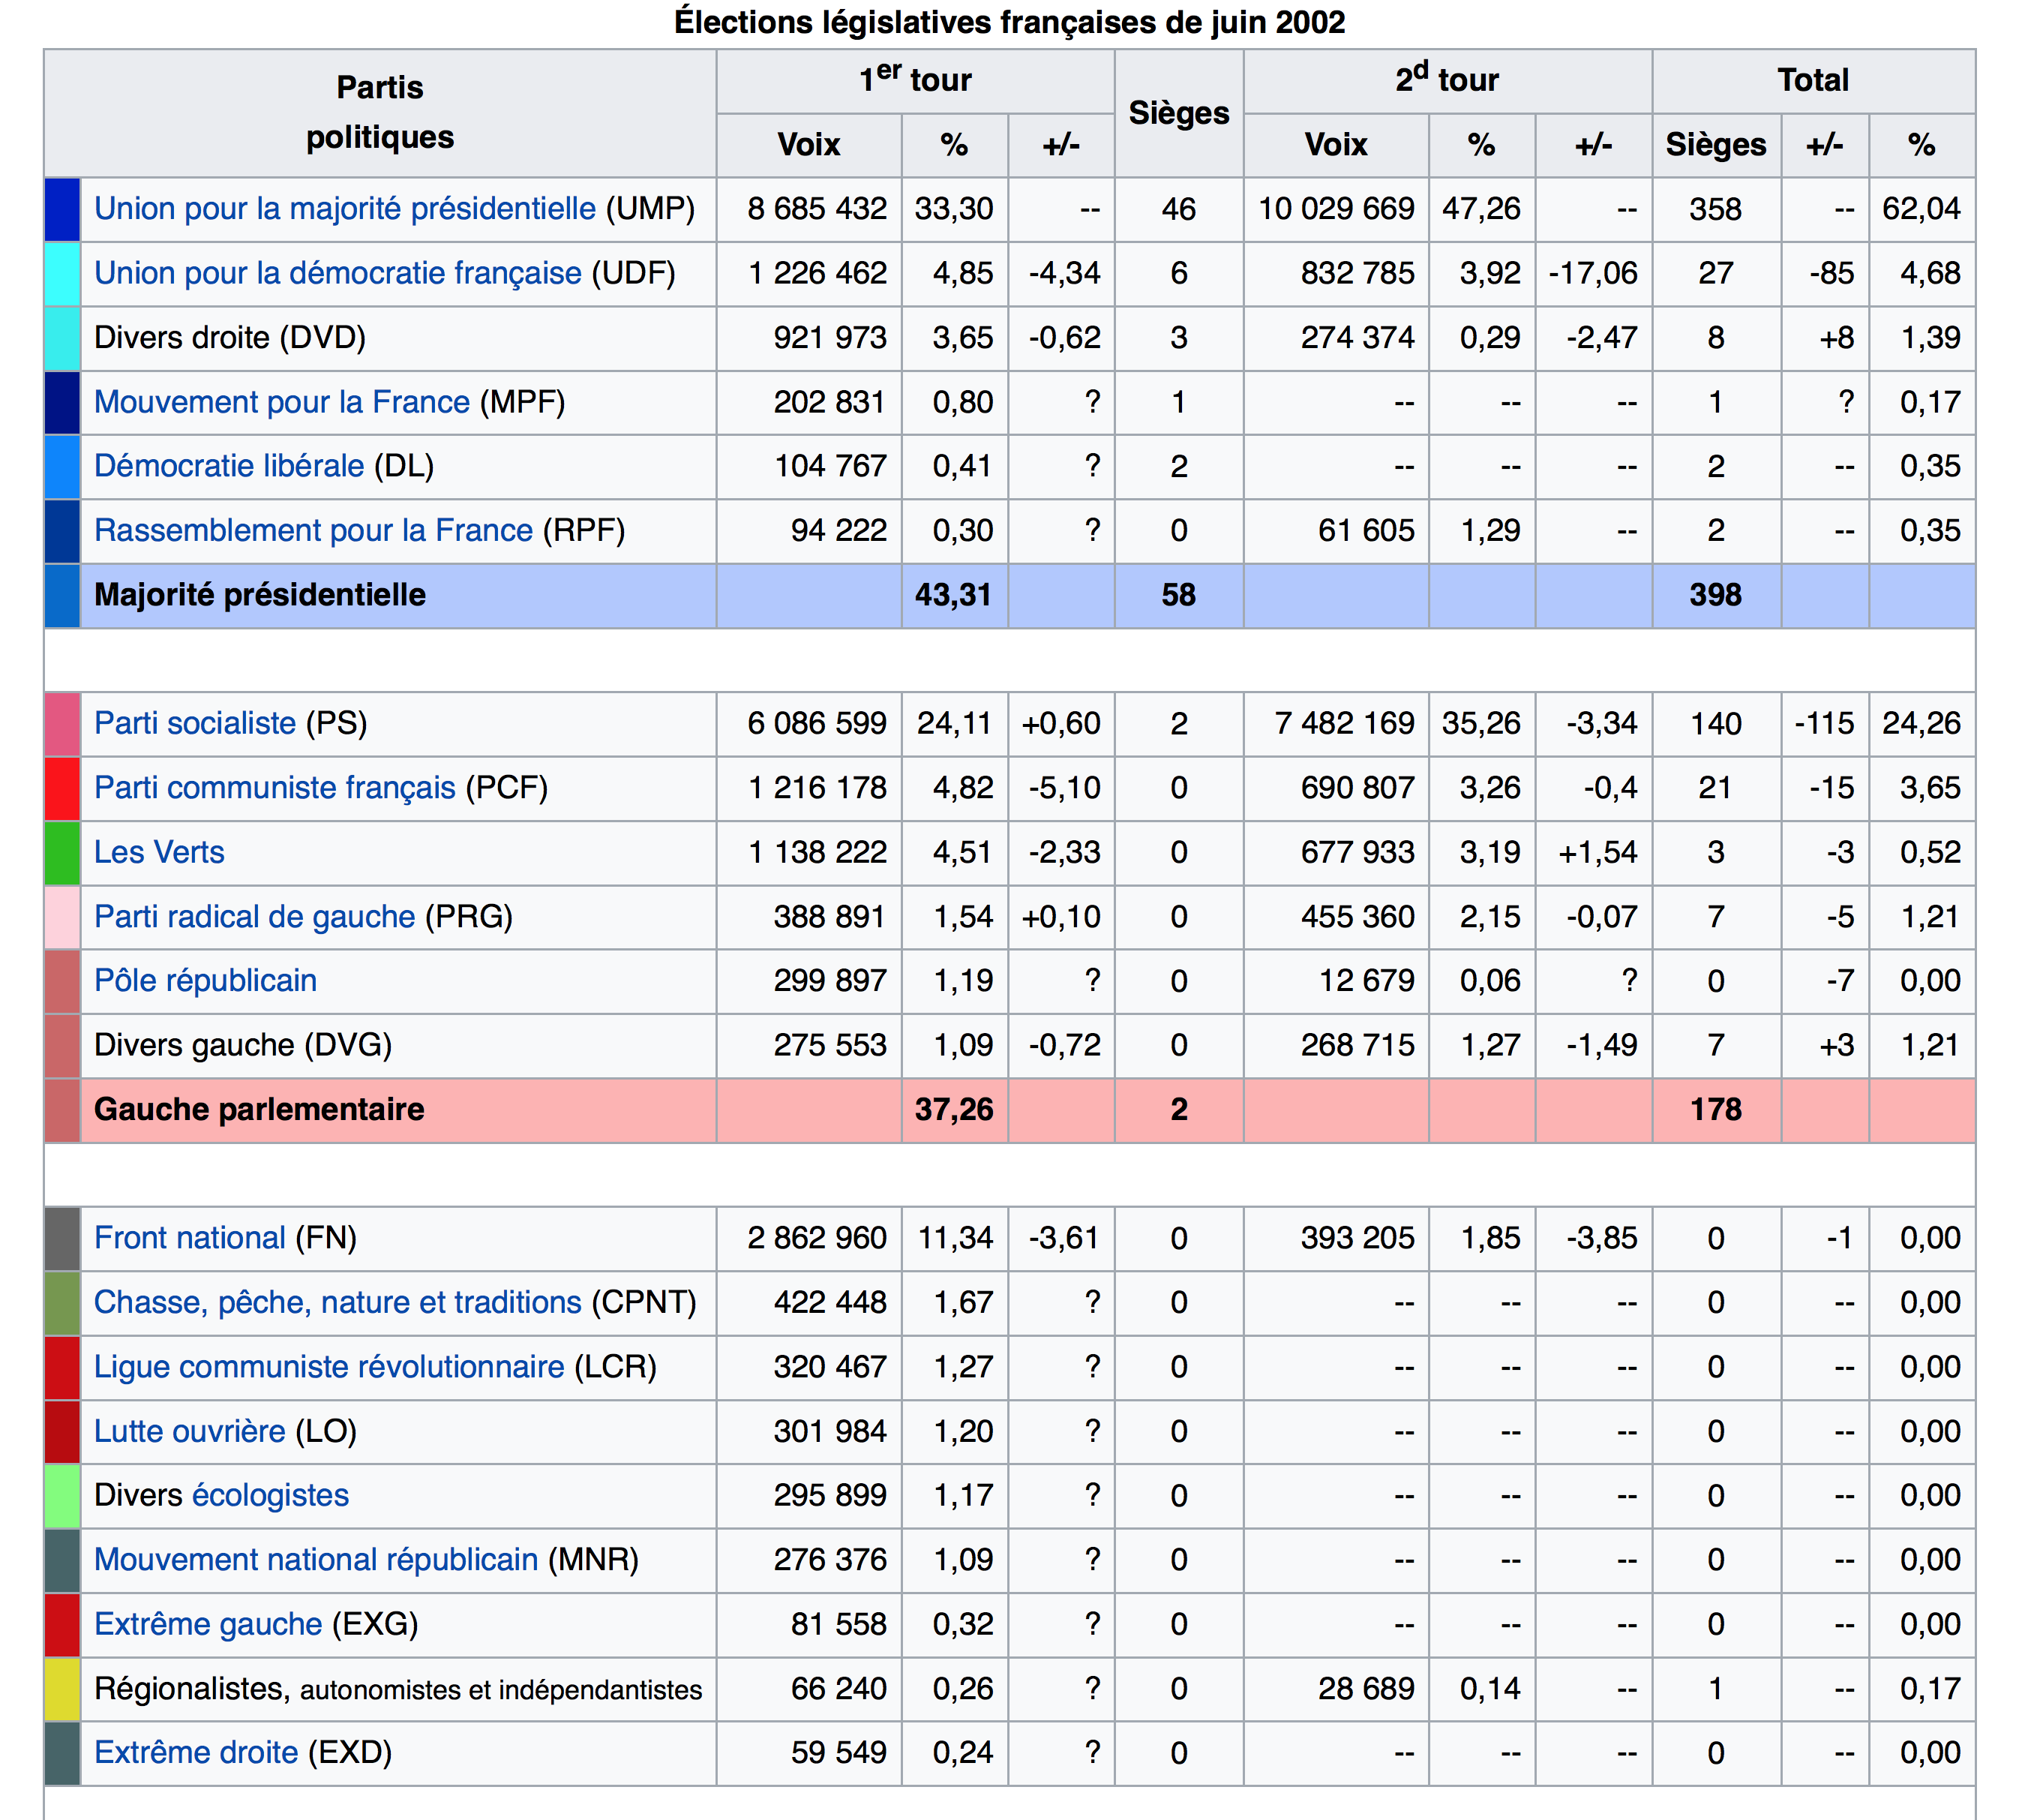The height and width of the screenshot is (1820, 2019).
Task: Open the Front national link
Action: (x=190, y=1238)
